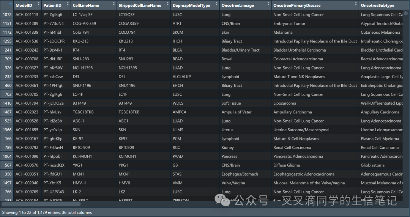
Task: Select cell ACH-001113 in ModelID column
Action: pos(27,15)
